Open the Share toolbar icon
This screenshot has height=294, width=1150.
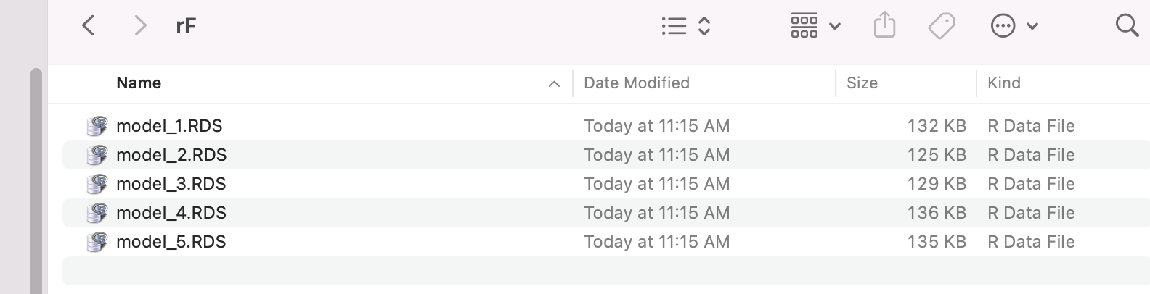point(884,25)
